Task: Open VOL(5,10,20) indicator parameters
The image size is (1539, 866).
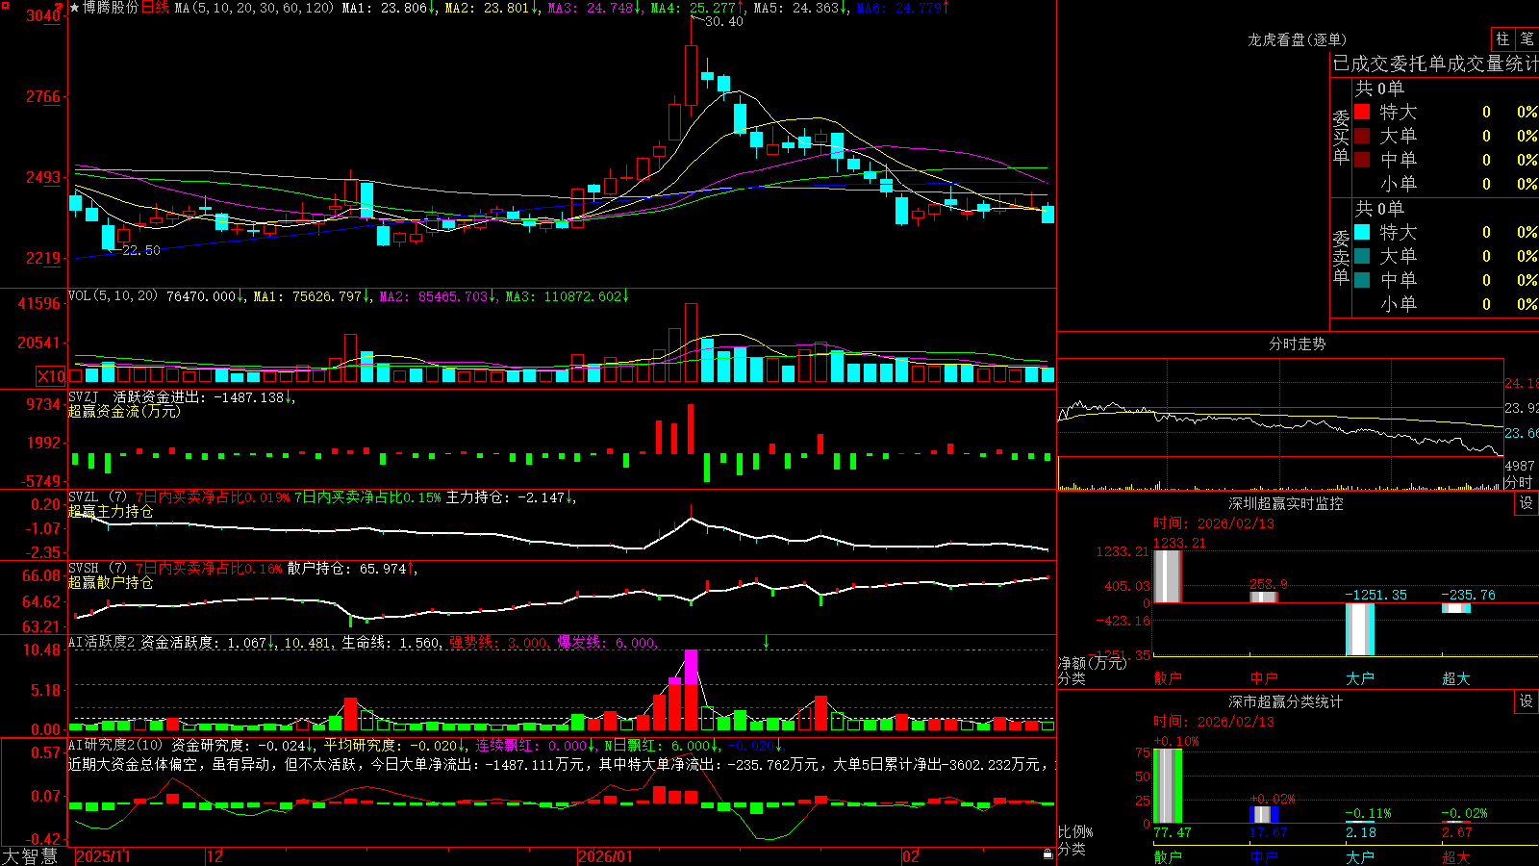Action: (113, 296)
